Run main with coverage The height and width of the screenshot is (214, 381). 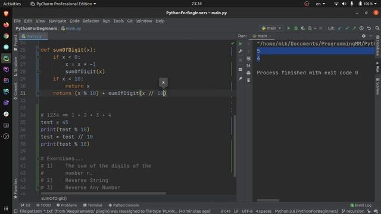303,28
